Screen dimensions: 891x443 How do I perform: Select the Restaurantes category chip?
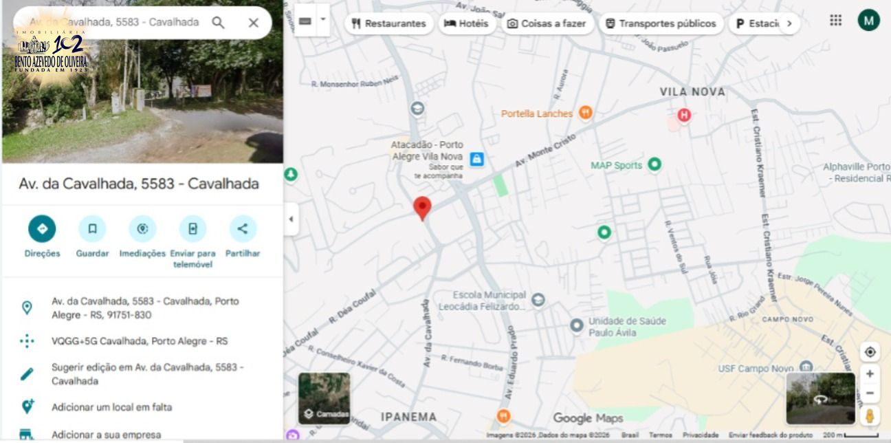388,23
